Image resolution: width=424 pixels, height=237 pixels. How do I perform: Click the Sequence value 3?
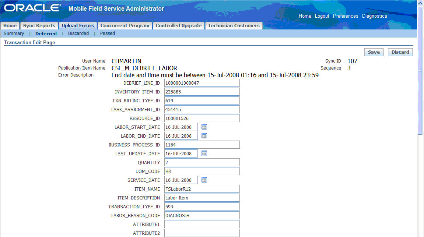click(x=349, y=68)
